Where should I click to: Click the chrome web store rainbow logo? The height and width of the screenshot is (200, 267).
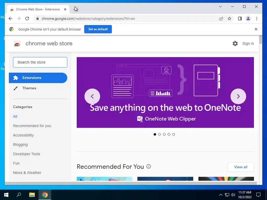coord(17,43)
